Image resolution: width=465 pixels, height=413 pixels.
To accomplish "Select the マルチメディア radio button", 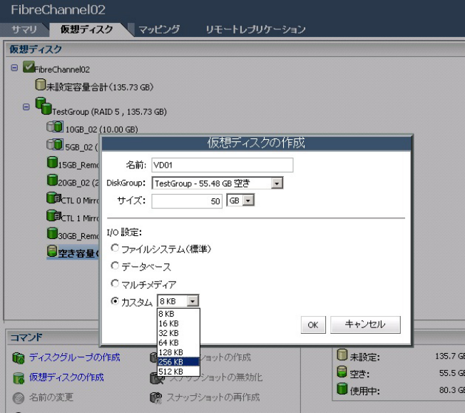I will 115,283.
